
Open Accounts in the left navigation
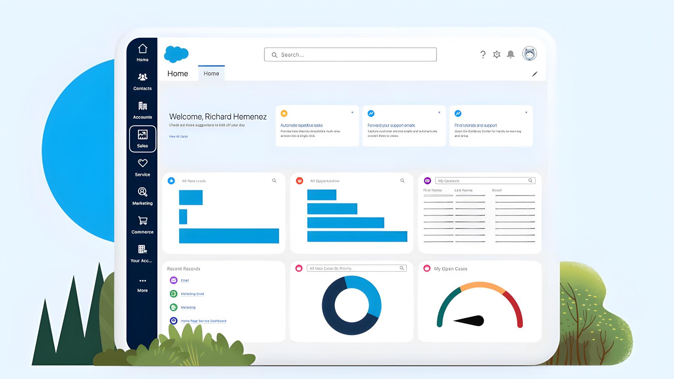tap(143, 110)
